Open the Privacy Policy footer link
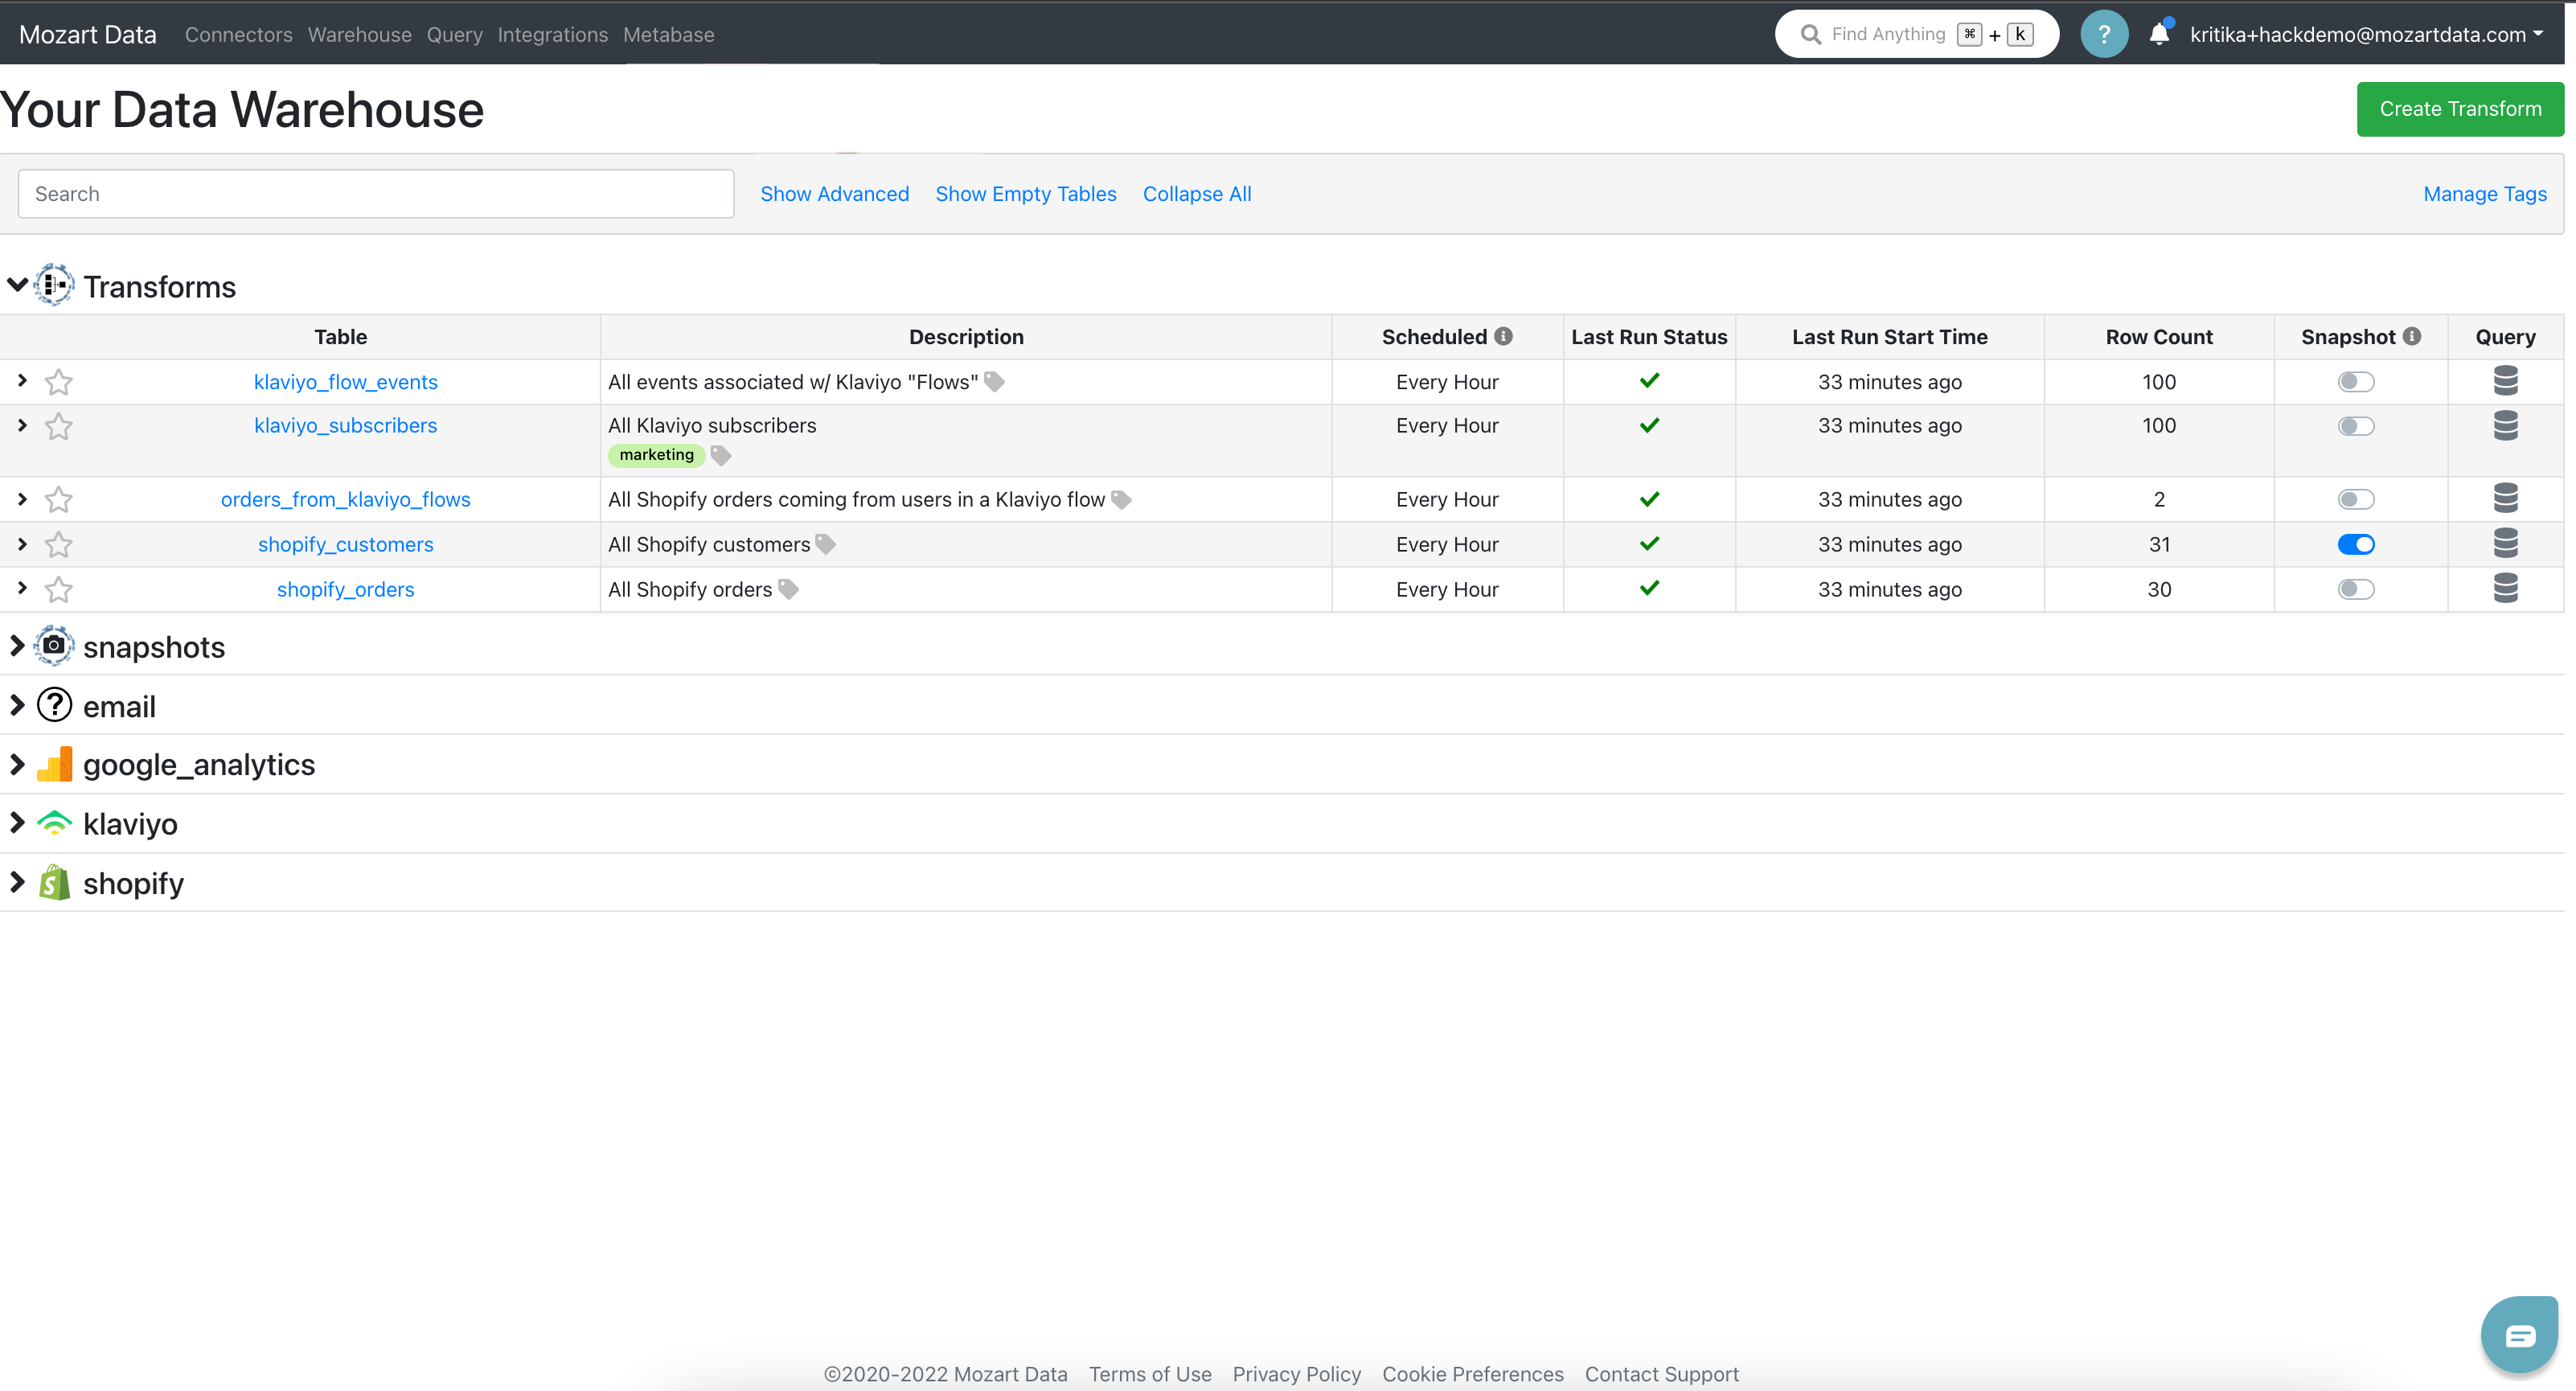Screen dimensions: 2576x1391 (x=1296, y=1374)
